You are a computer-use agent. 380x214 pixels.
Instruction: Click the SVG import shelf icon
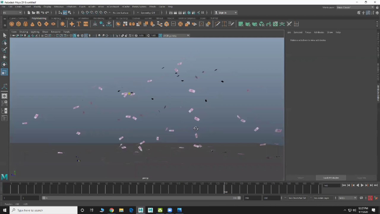[x=86, y=24]
